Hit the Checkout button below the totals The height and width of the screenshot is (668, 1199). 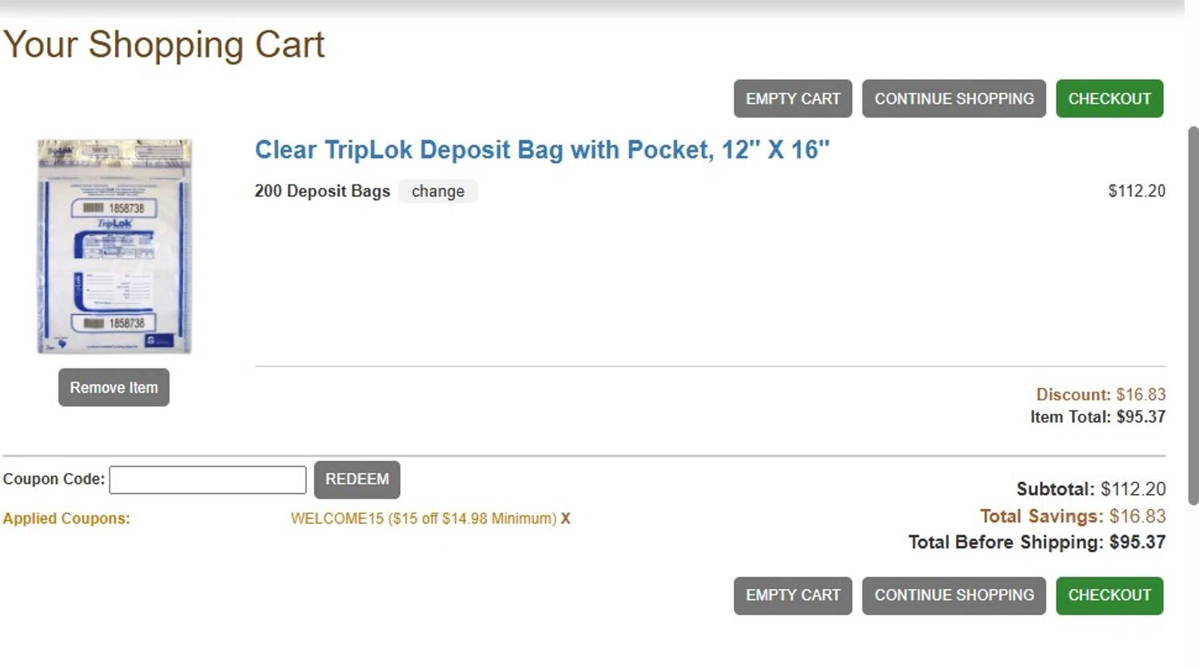click(x=1109, y=595)
